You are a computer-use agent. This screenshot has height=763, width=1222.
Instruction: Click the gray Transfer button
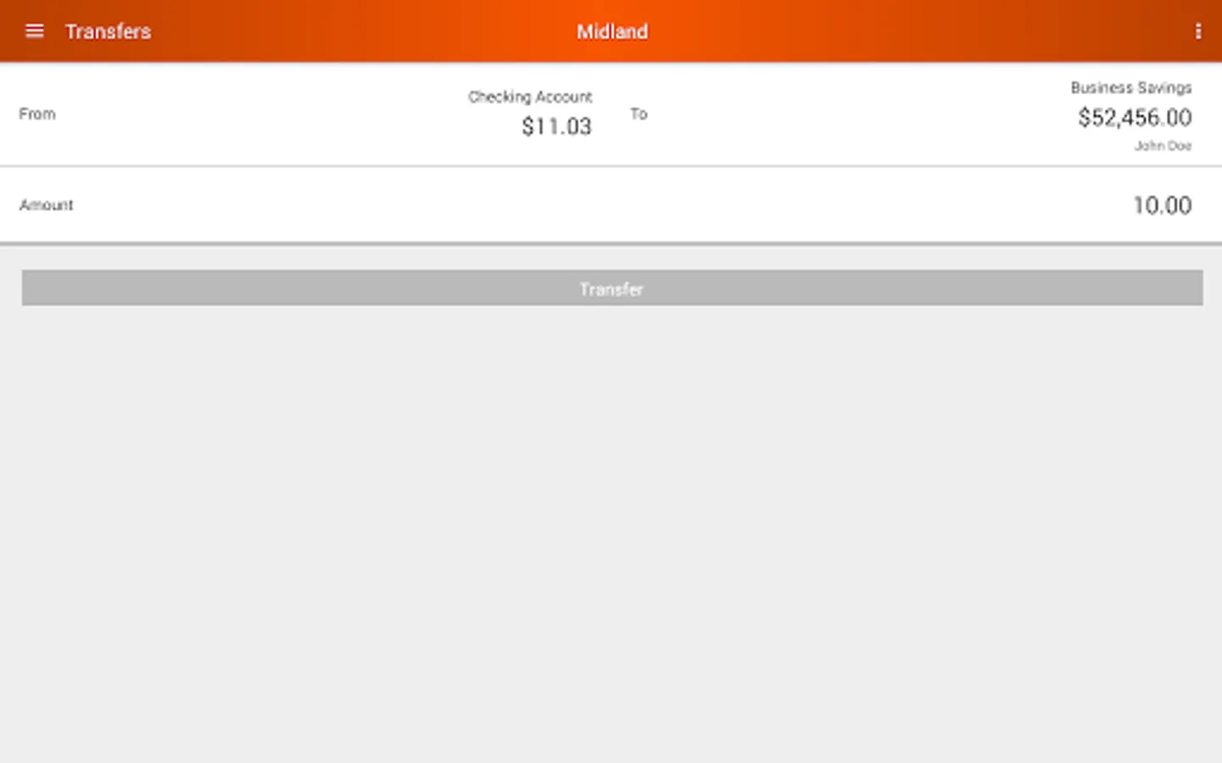point(612,288)
